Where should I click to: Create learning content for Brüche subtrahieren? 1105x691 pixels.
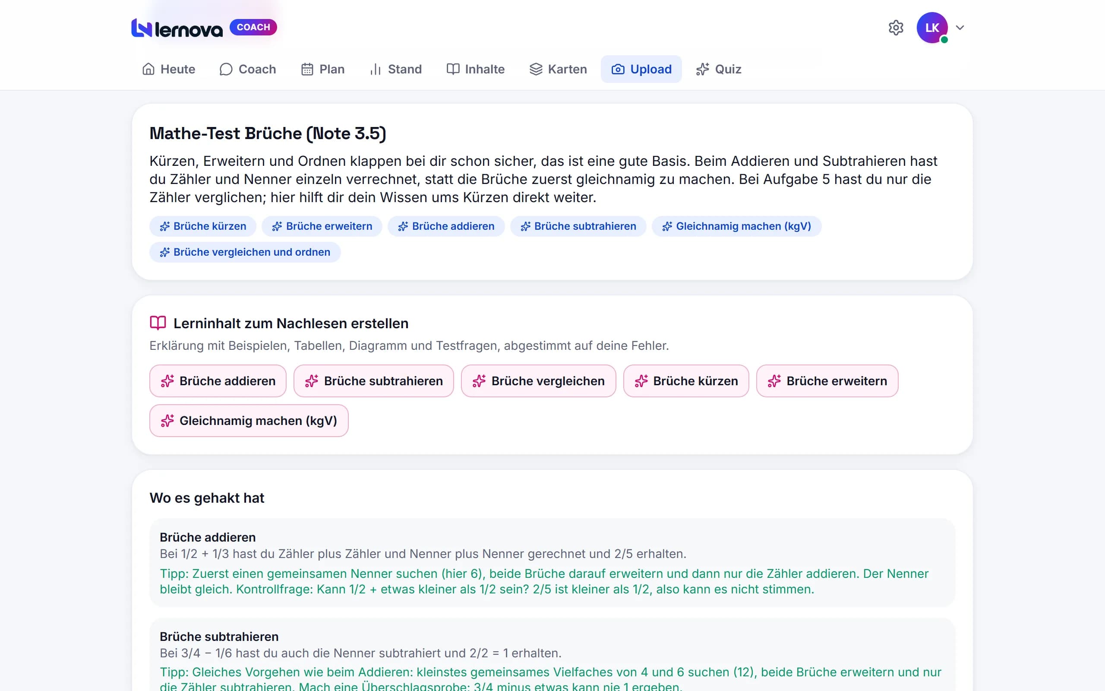373,380
